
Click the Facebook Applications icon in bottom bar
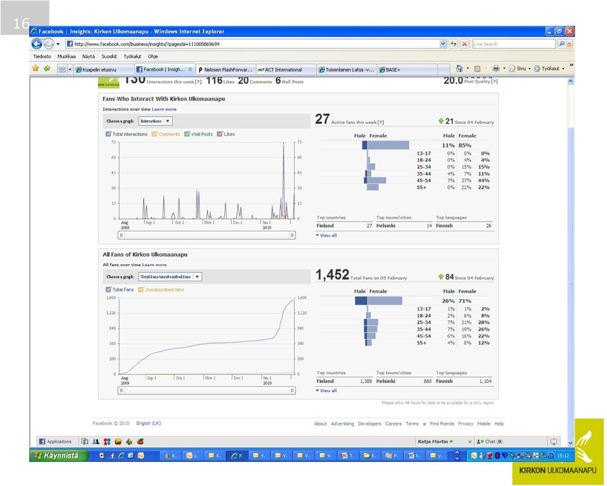coord(42,442)
